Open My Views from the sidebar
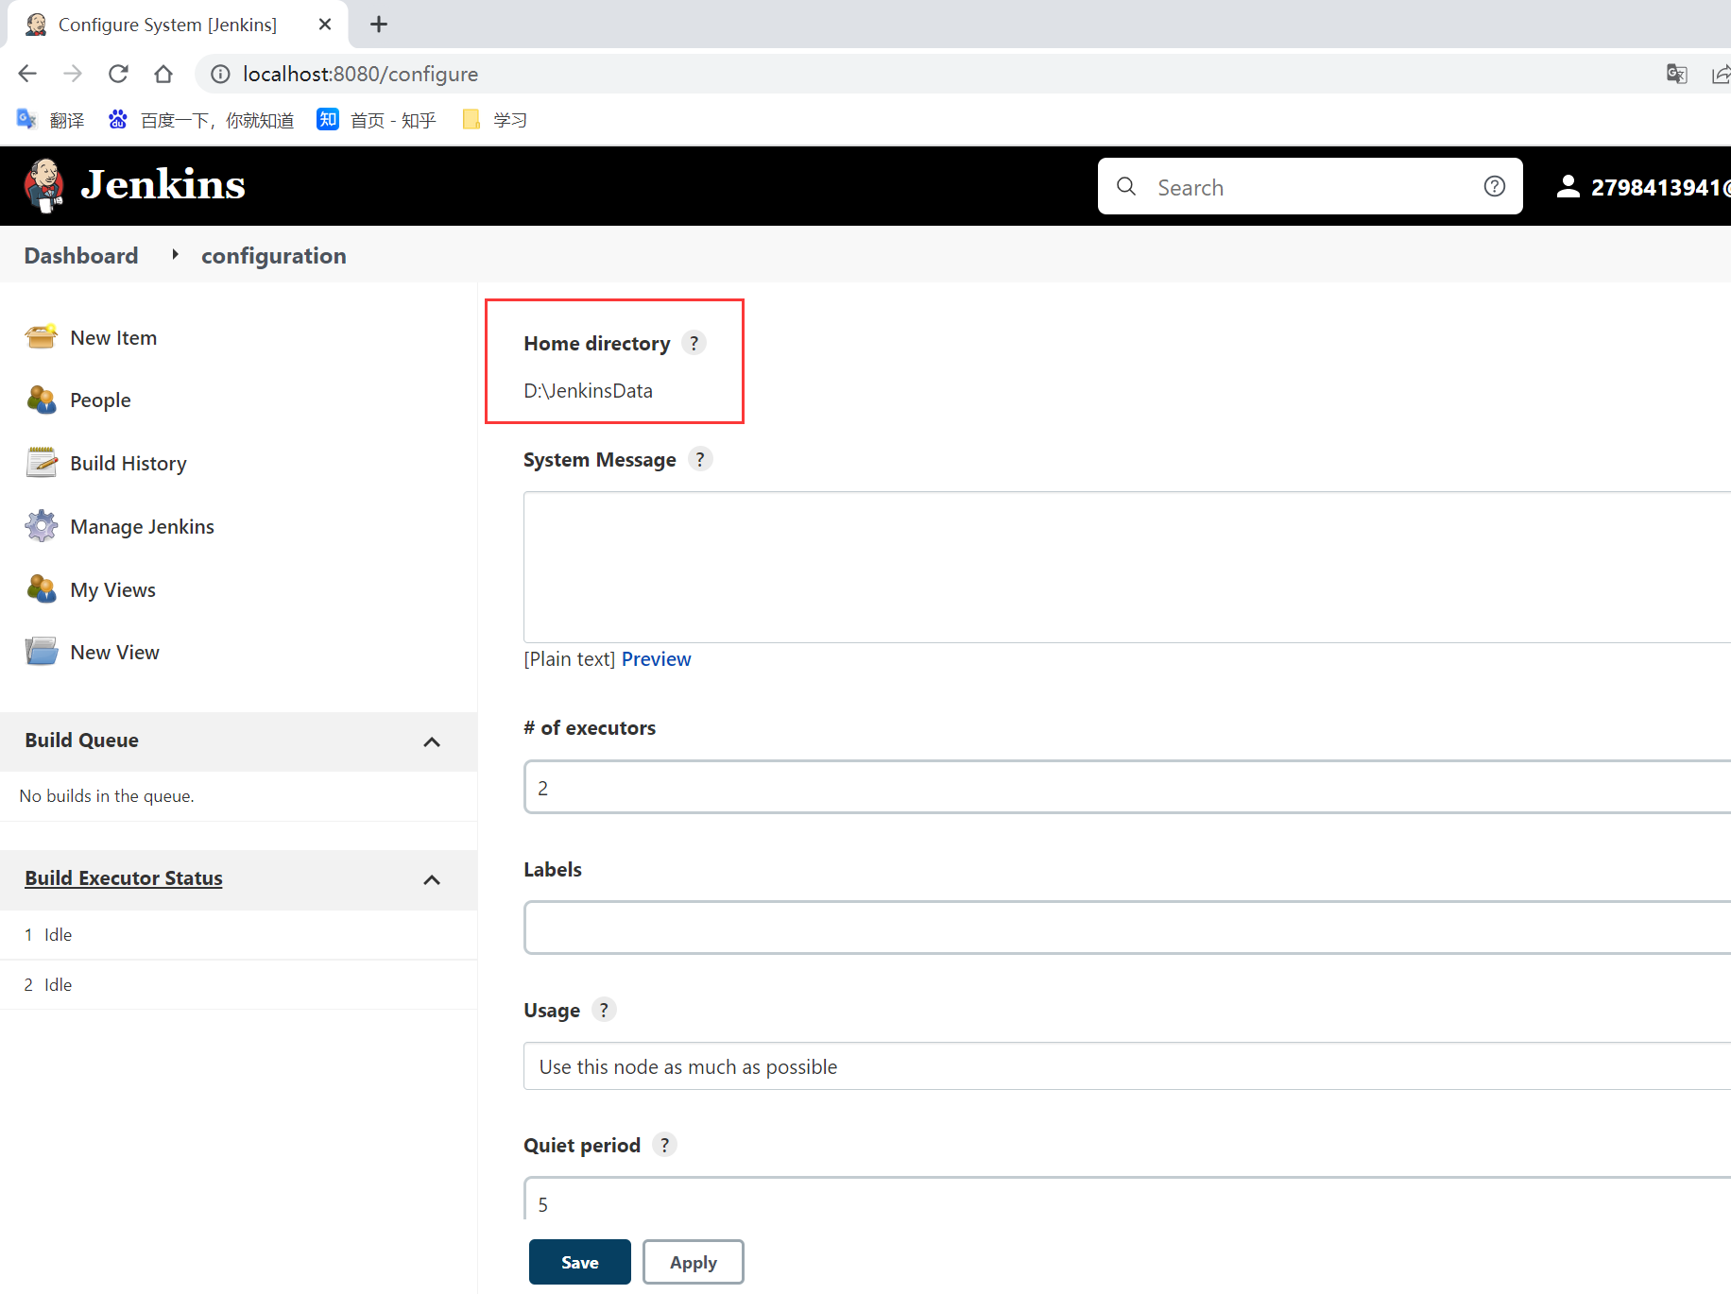Screen dimensions: 1731x1294 point(40,588)
